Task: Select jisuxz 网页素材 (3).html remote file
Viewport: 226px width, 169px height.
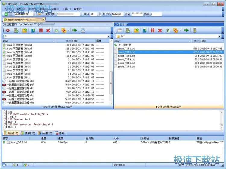Action: coord(56,45)
